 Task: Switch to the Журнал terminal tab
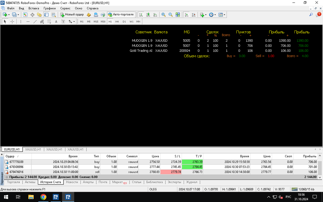pyautogui.click(x=192, y=182)
